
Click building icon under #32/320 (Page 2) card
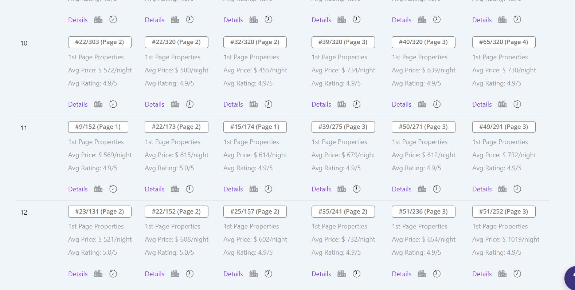tap(254, 104)
